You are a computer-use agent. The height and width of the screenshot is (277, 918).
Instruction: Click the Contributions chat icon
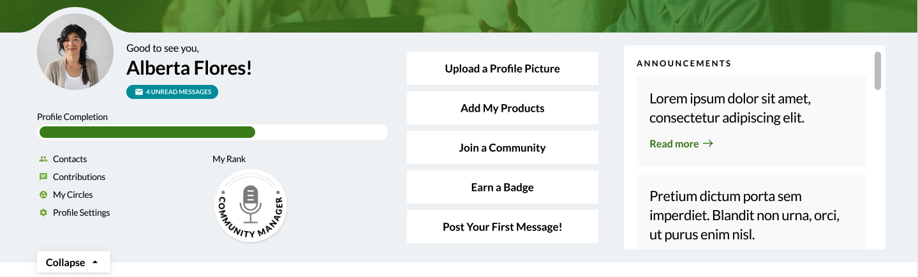[x=43, y=177]
